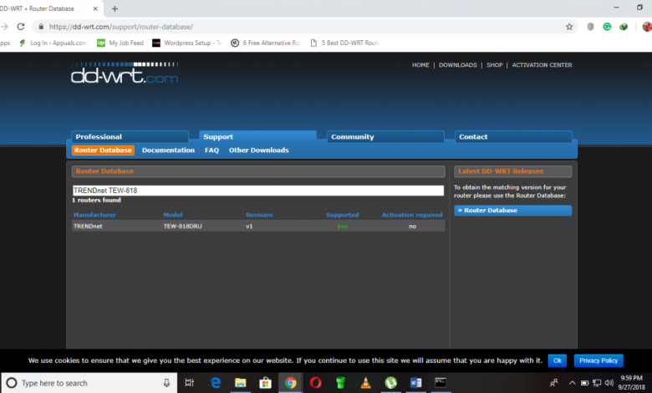Click the browser address bar URL
Screen dimensions: 652x393
pos(121,27)
